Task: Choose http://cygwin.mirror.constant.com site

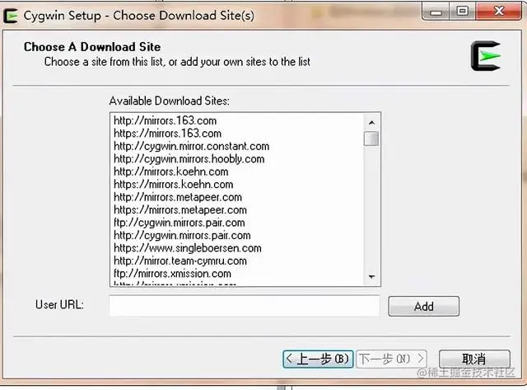Action: tap(191, 146)
